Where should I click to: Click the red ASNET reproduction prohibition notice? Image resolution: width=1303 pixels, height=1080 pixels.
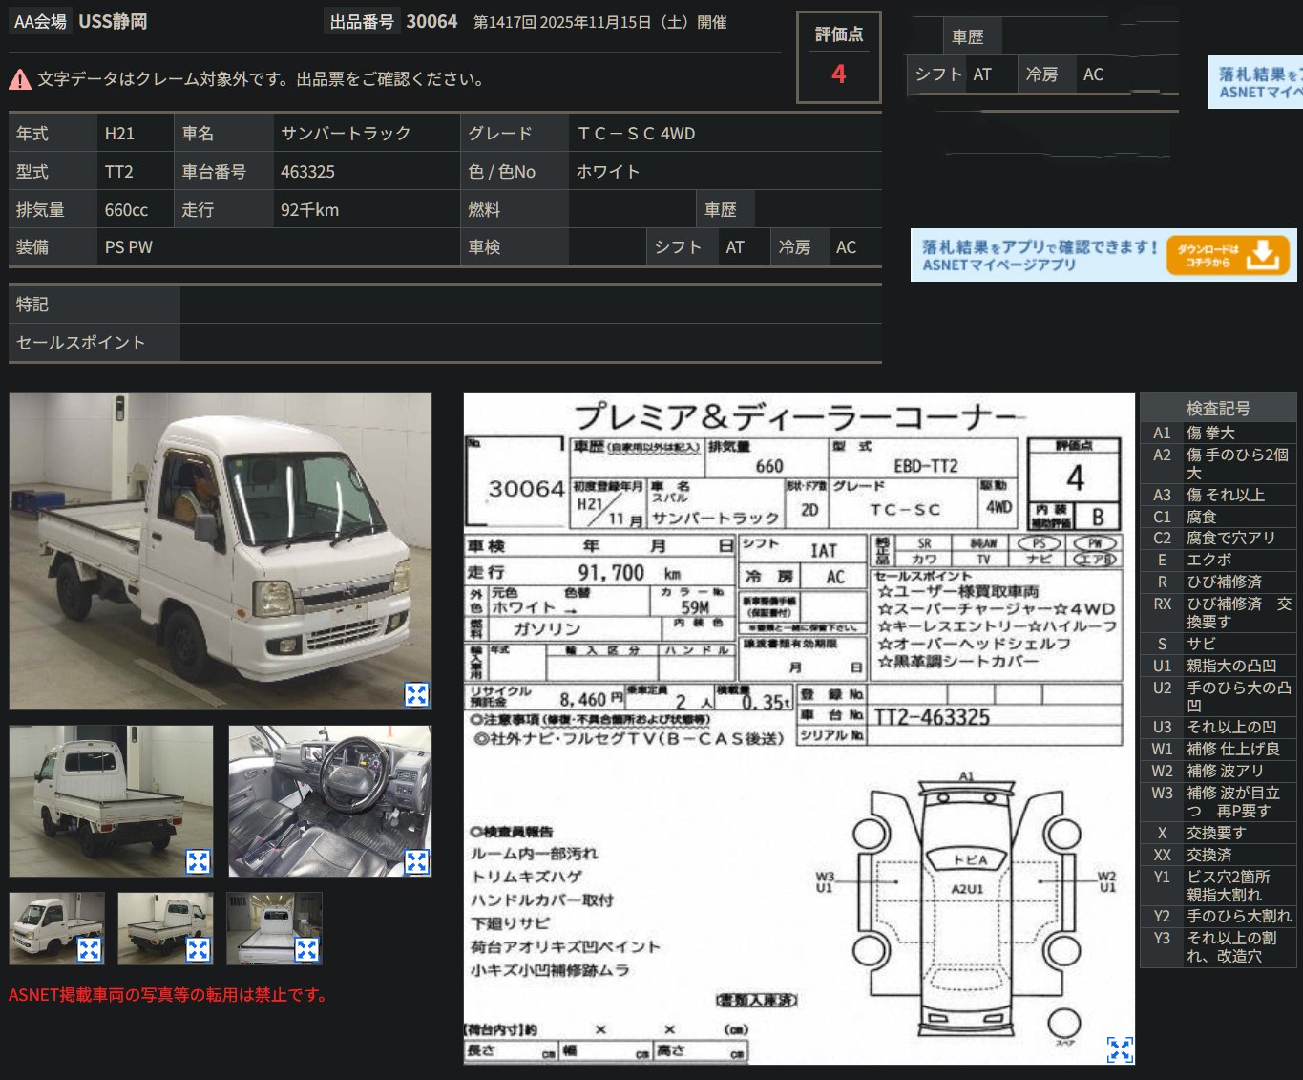[x=167, y=995]
